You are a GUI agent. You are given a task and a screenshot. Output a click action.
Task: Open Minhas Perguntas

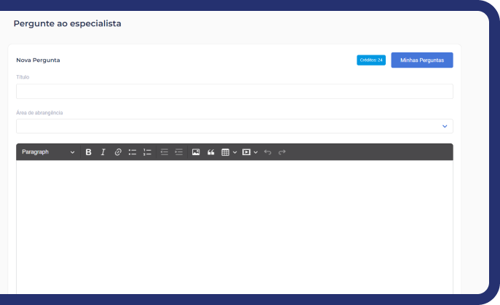[x=422, y=60]
